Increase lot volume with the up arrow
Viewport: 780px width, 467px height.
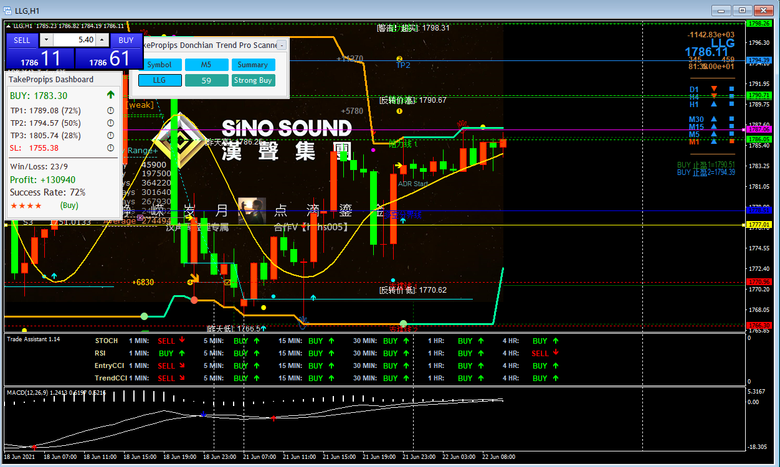pyautogui.click(x=103, y=40)
